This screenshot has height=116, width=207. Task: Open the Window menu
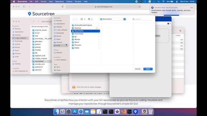point(78,2)
